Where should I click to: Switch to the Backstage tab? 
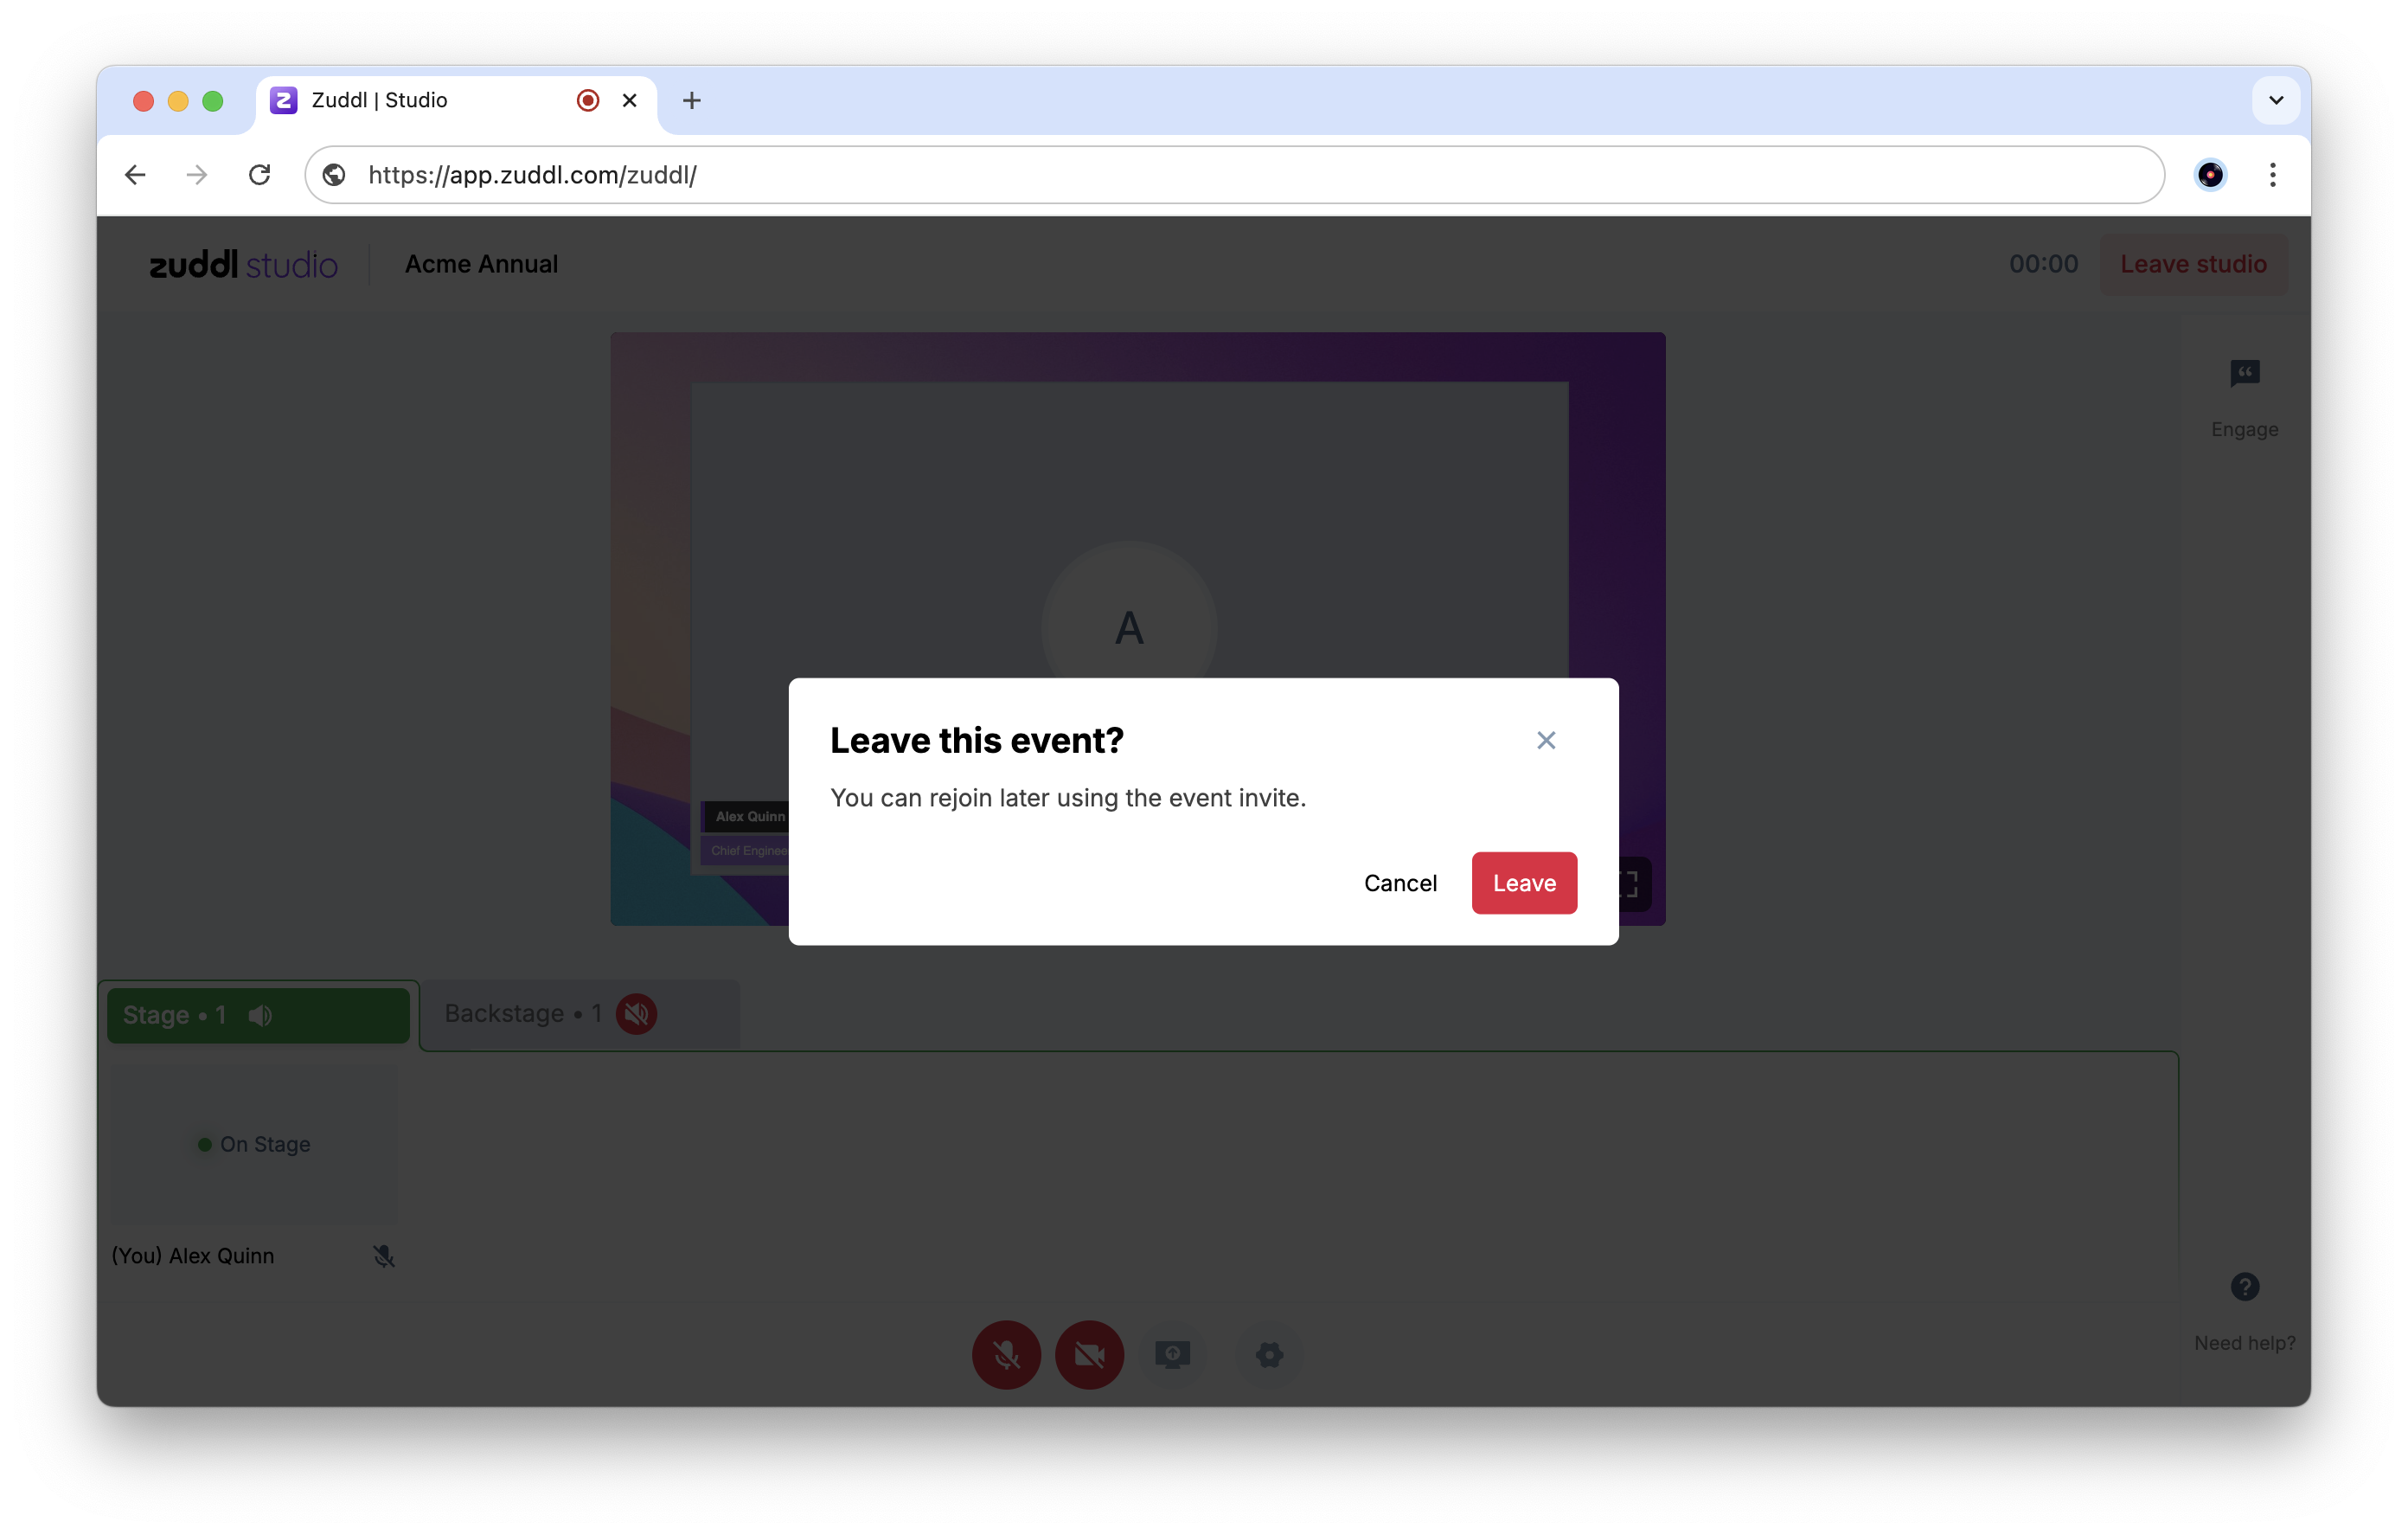click(580, 1013)
